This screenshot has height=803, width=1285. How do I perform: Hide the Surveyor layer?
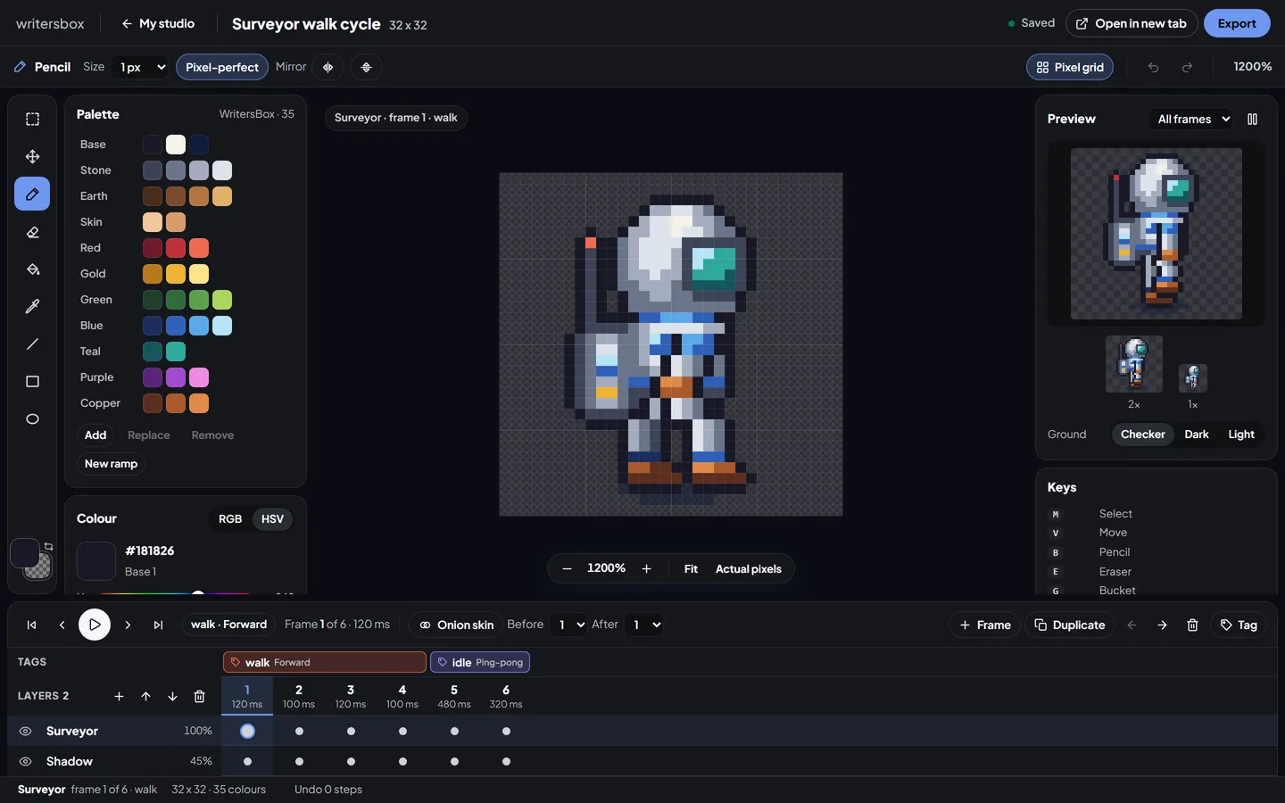(25, 731)
